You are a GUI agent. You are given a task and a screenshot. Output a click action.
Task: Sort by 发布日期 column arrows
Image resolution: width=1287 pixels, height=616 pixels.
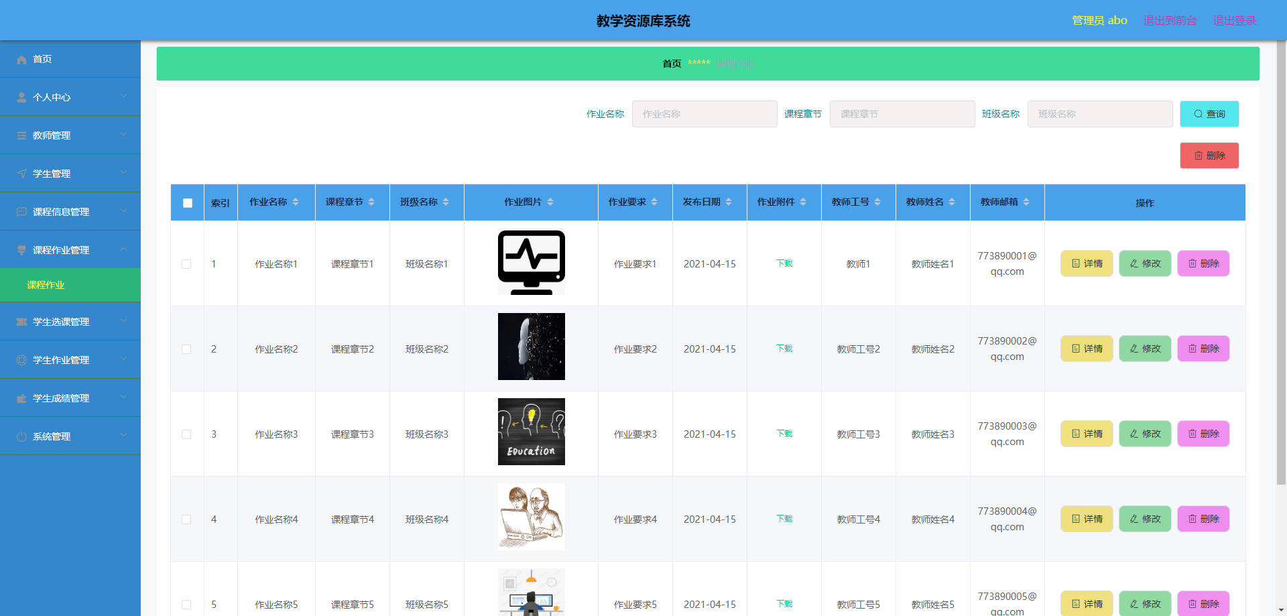coord(729,202)
